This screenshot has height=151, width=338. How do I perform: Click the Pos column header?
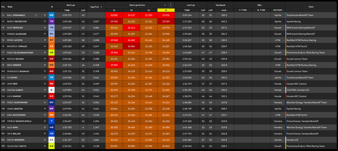[x=3, y=6]
